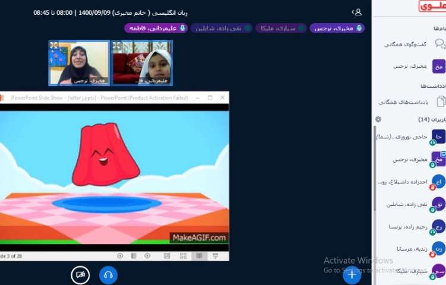
Task: Toggle the user list panel icon
Action: [x=357, y=12]
